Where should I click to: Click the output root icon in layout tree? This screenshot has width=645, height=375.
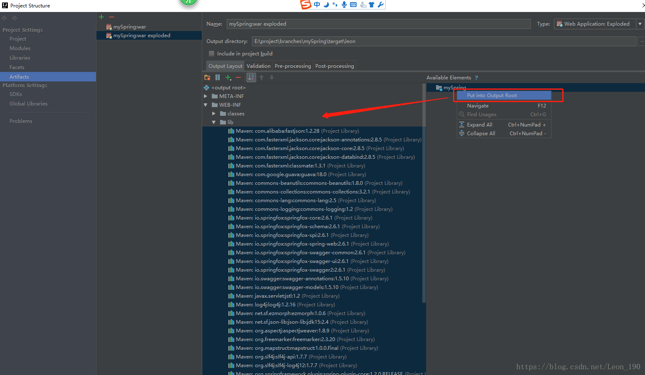[206, 88]
